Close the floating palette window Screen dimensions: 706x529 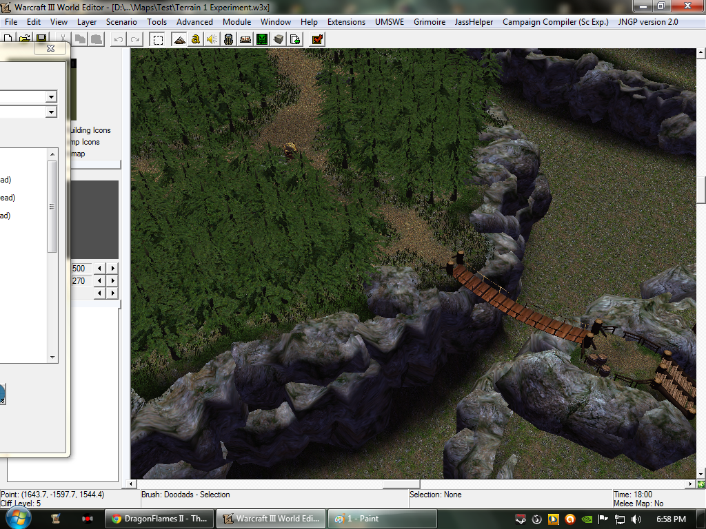click(x=51, y=48)
